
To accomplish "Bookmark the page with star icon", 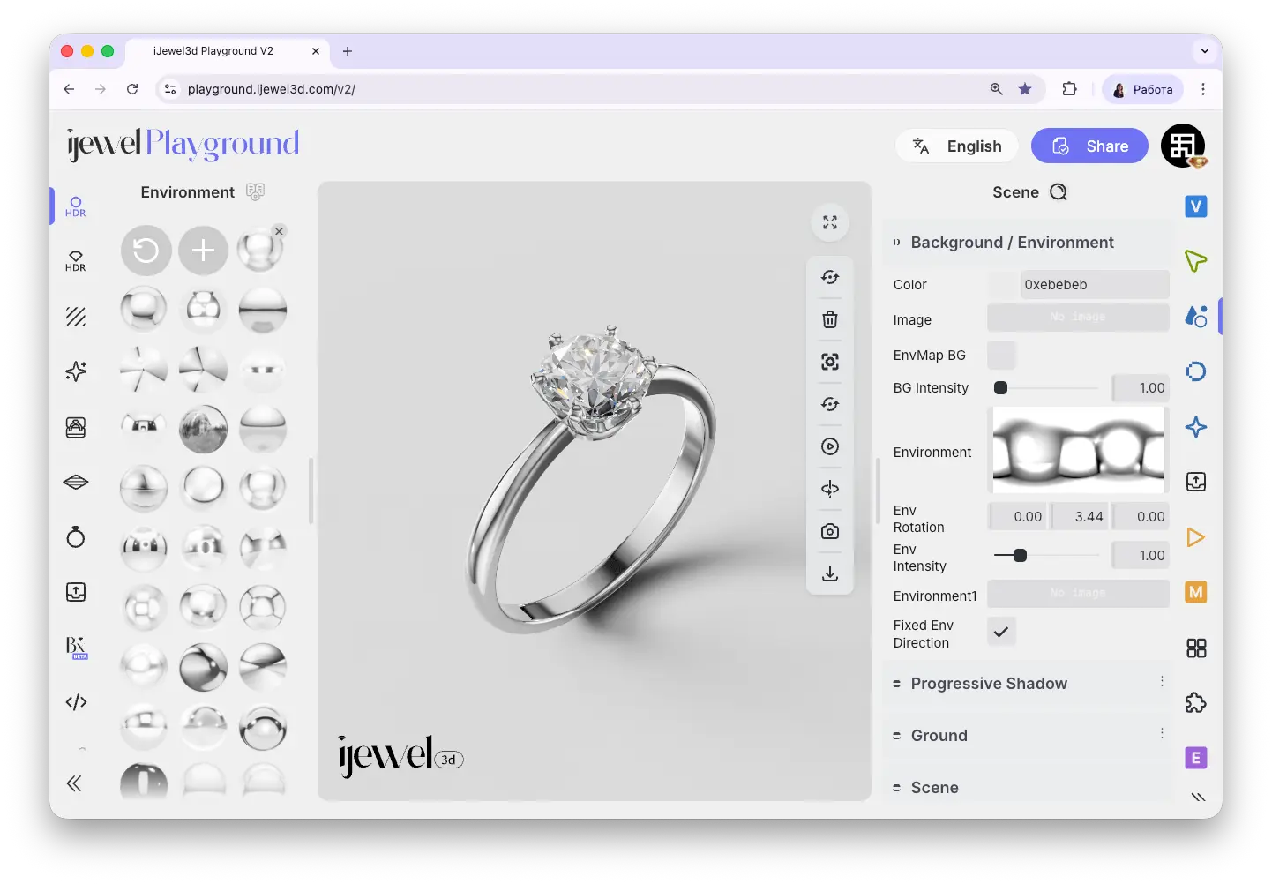I will 1025,89.
